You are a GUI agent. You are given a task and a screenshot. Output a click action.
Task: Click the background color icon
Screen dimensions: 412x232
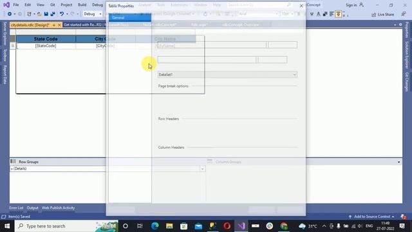(x=325, y=14)
